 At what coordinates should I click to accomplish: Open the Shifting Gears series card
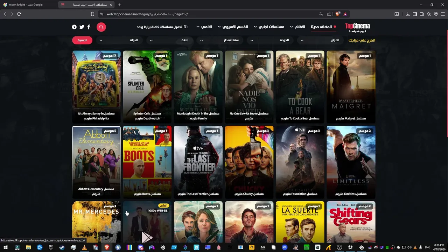pyautogui.click(x=351, y=222)
